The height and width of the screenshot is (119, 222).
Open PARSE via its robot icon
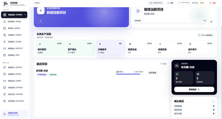[5, 22]
